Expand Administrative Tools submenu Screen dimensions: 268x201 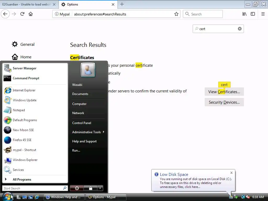88,132
